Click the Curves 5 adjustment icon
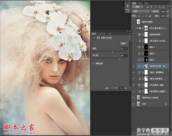This screenshot has width=172, height=136. pos(139,47)
